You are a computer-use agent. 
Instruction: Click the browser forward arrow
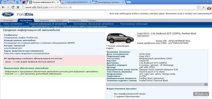tap(8, 7)
